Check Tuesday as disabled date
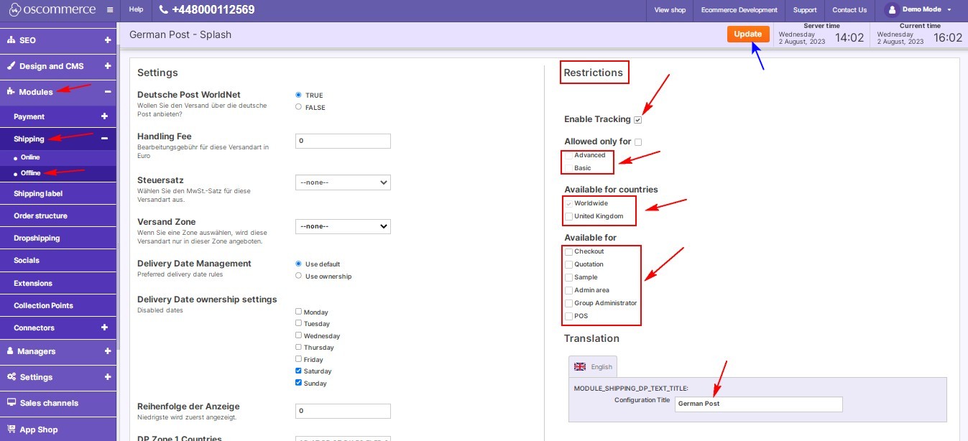Viewport: 968px width, 441px height. (299, 323)
